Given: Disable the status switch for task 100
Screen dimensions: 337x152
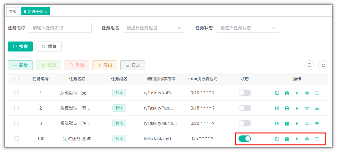Looking at the screenshot, I should 245,139.
